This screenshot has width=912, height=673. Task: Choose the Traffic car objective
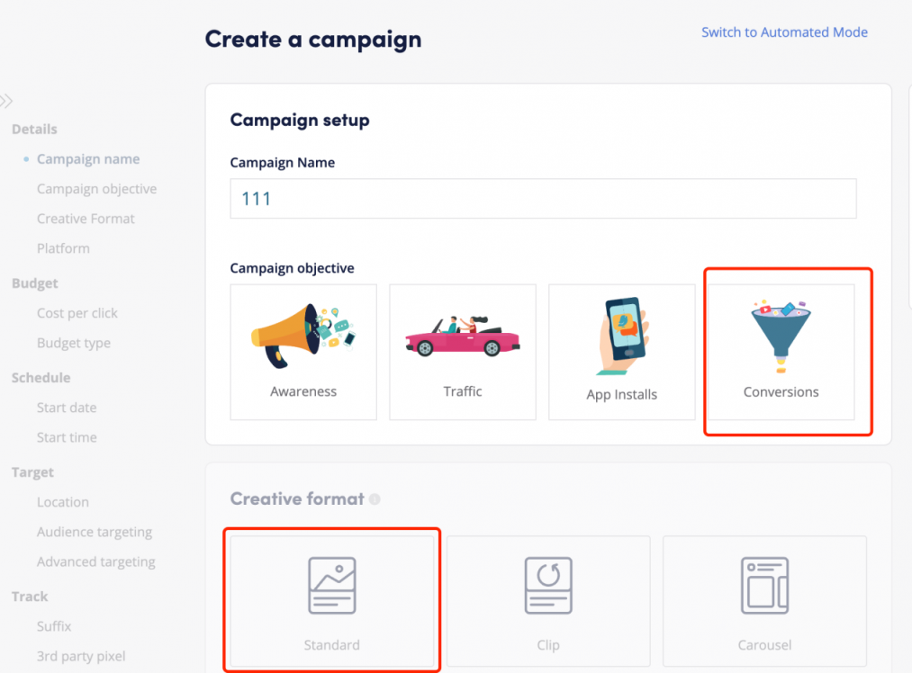(x=463, y=352)
